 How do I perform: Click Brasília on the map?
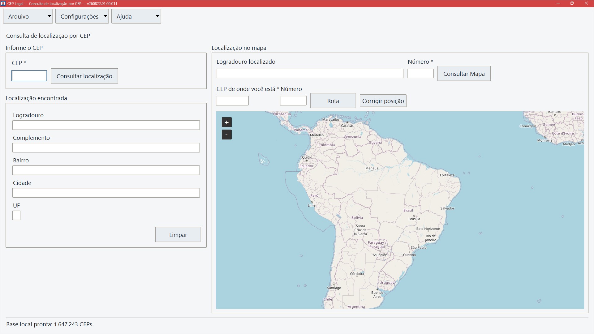tap(414, 219)
